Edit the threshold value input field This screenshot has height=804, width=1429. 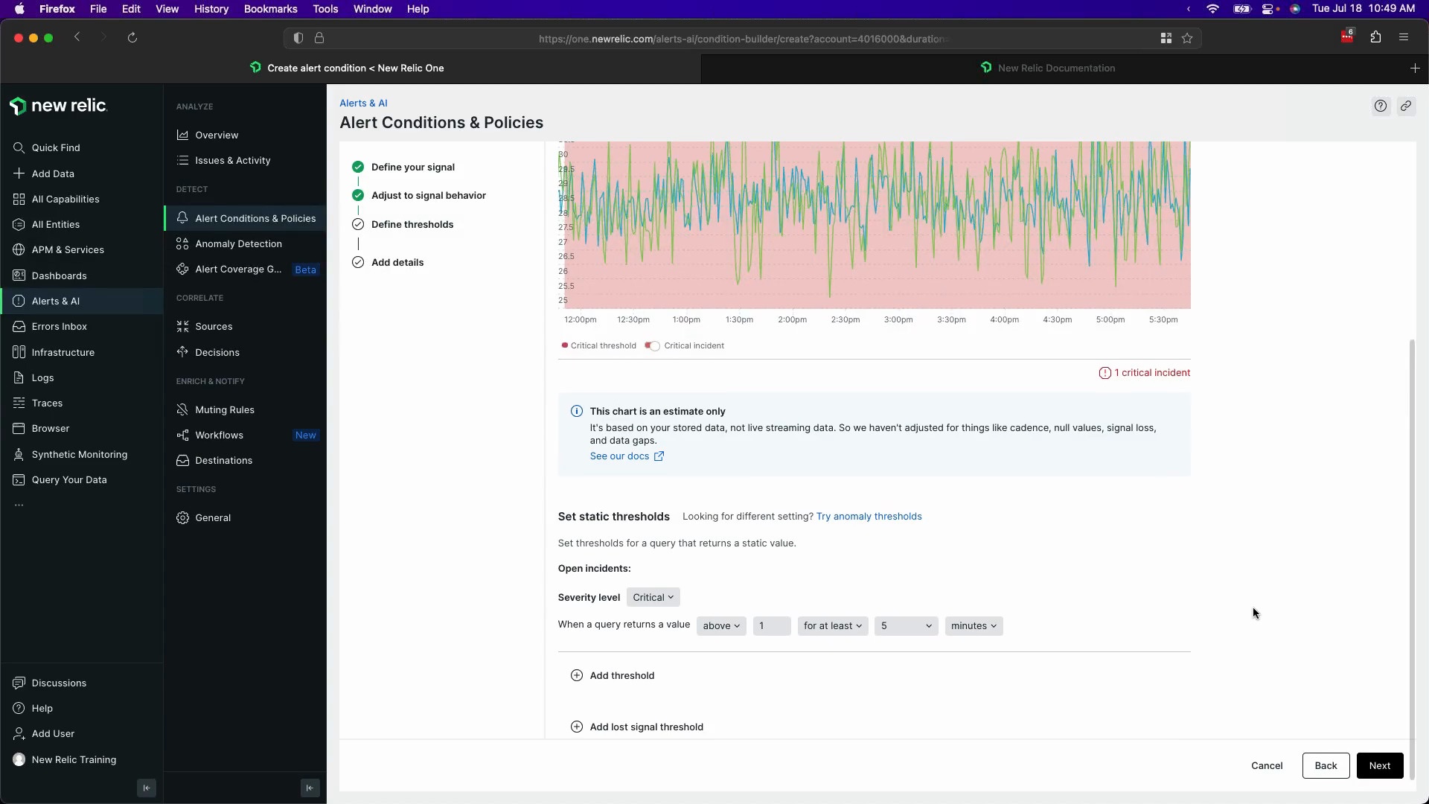pos(770,625)
